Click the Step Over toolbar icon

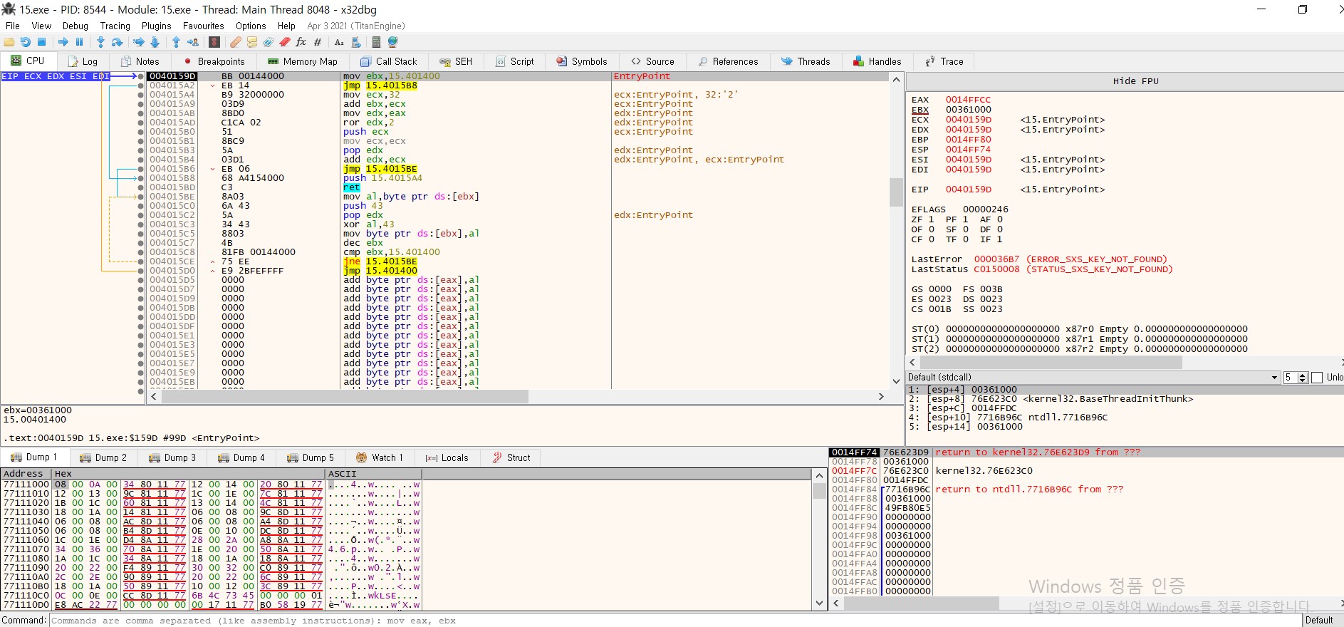117,42
